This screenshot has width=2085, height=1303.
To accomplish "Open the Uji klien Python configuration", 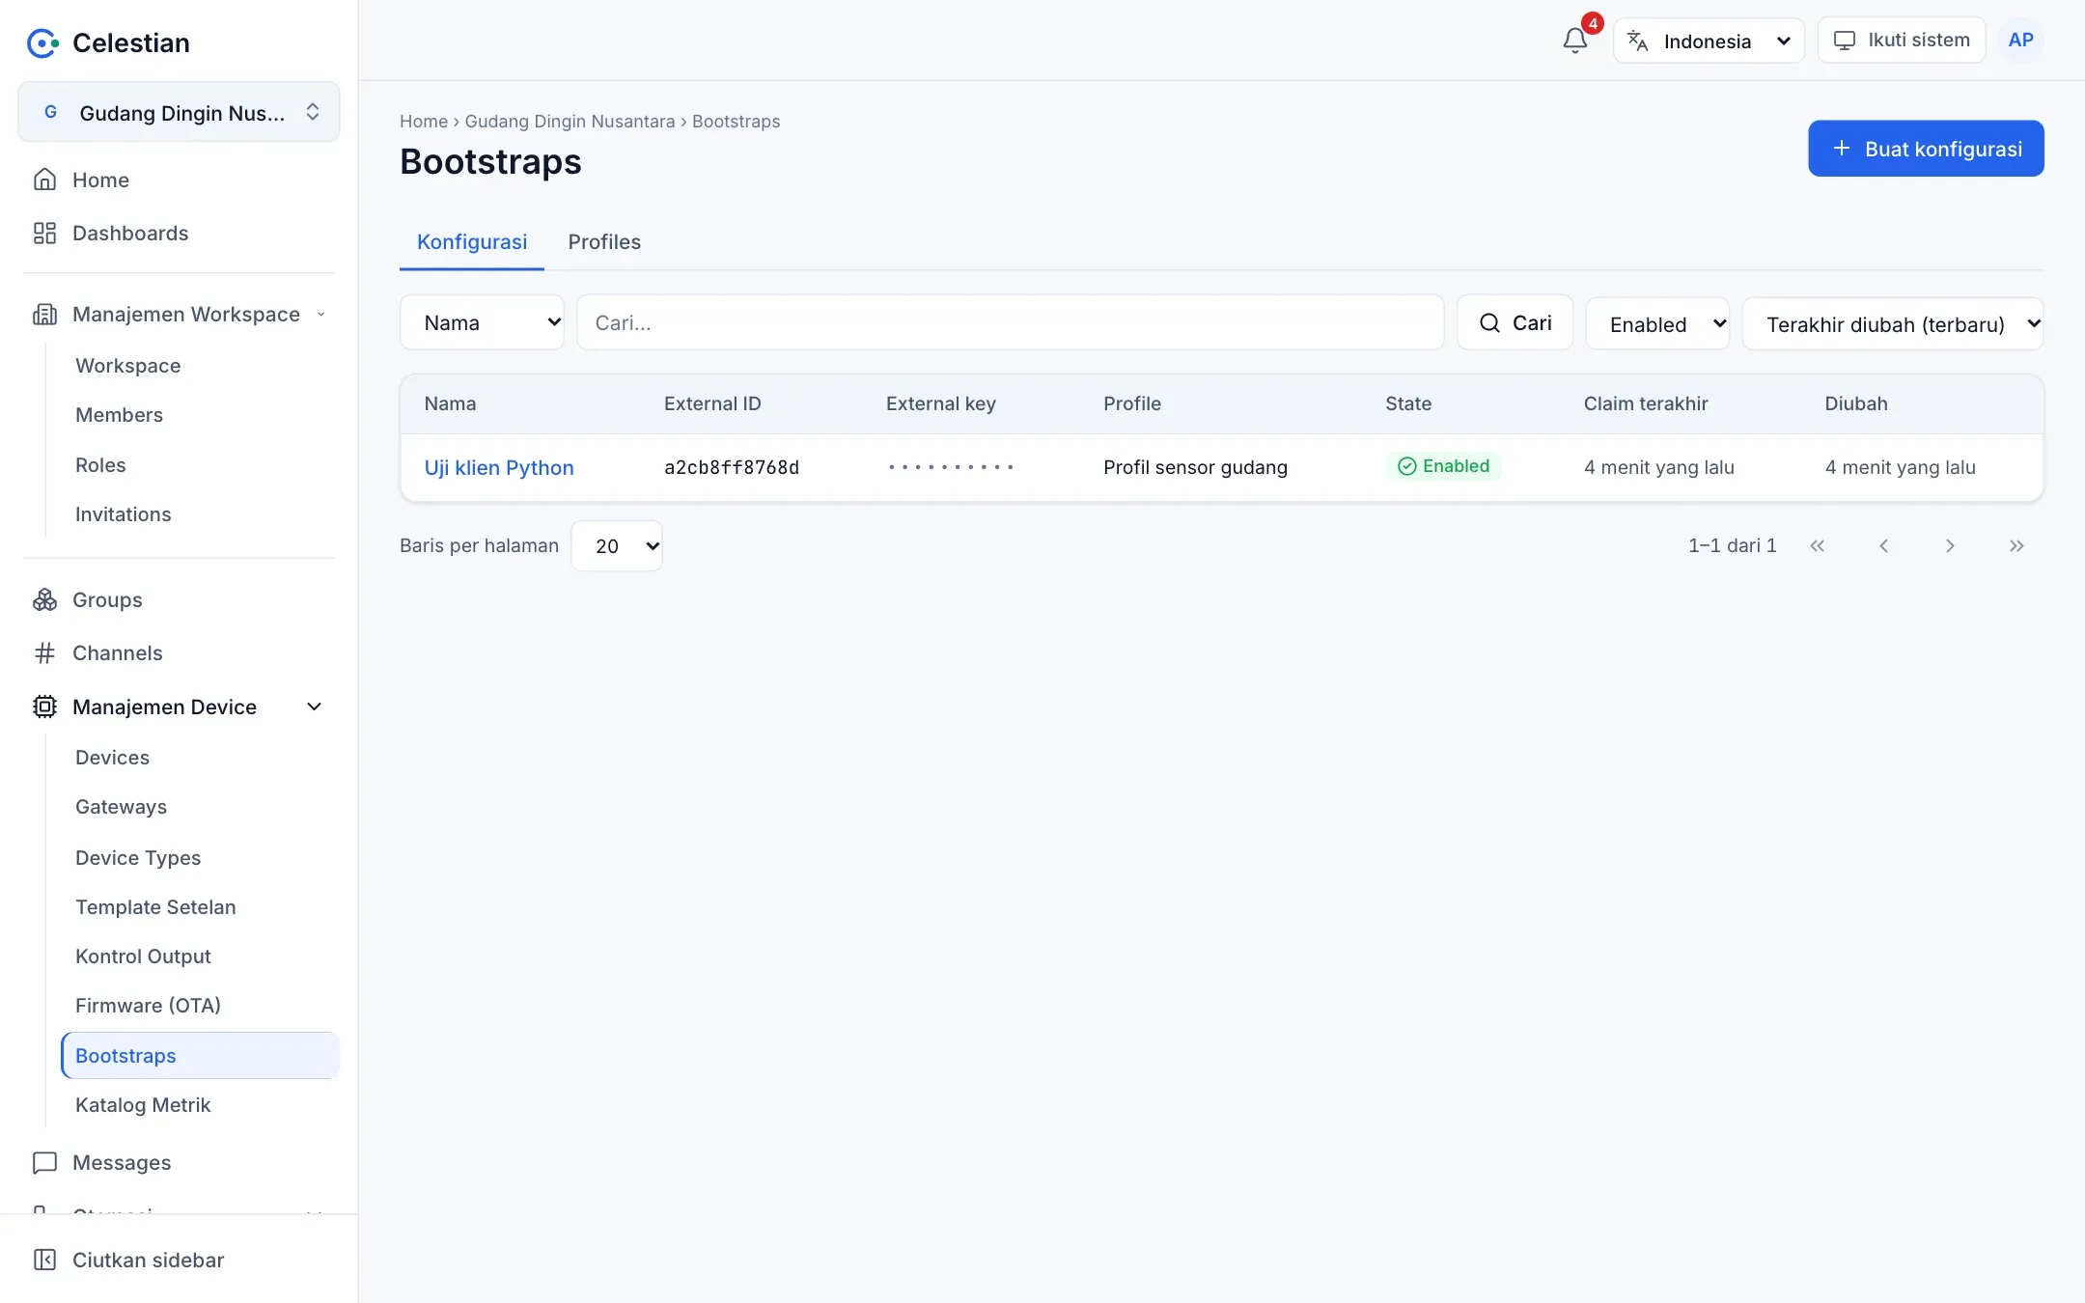I will (x=499, y=467).
